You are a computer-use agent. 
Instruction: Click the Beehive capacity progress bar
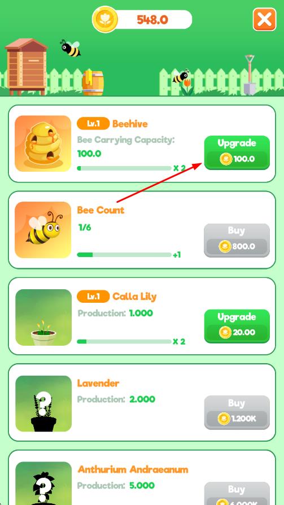(x=124, y=168)
